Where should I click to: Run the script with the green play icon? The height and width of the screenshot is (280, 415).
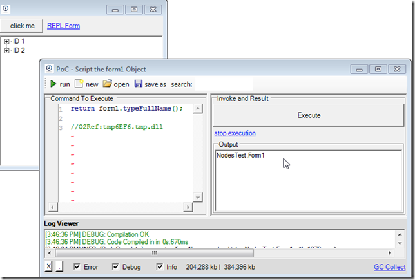click(x=53, y=84)
